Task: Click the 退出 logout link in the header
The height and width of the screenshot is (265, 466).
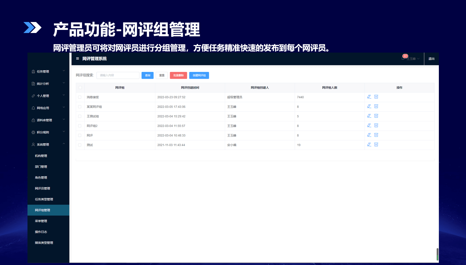Action: (431, 59)
